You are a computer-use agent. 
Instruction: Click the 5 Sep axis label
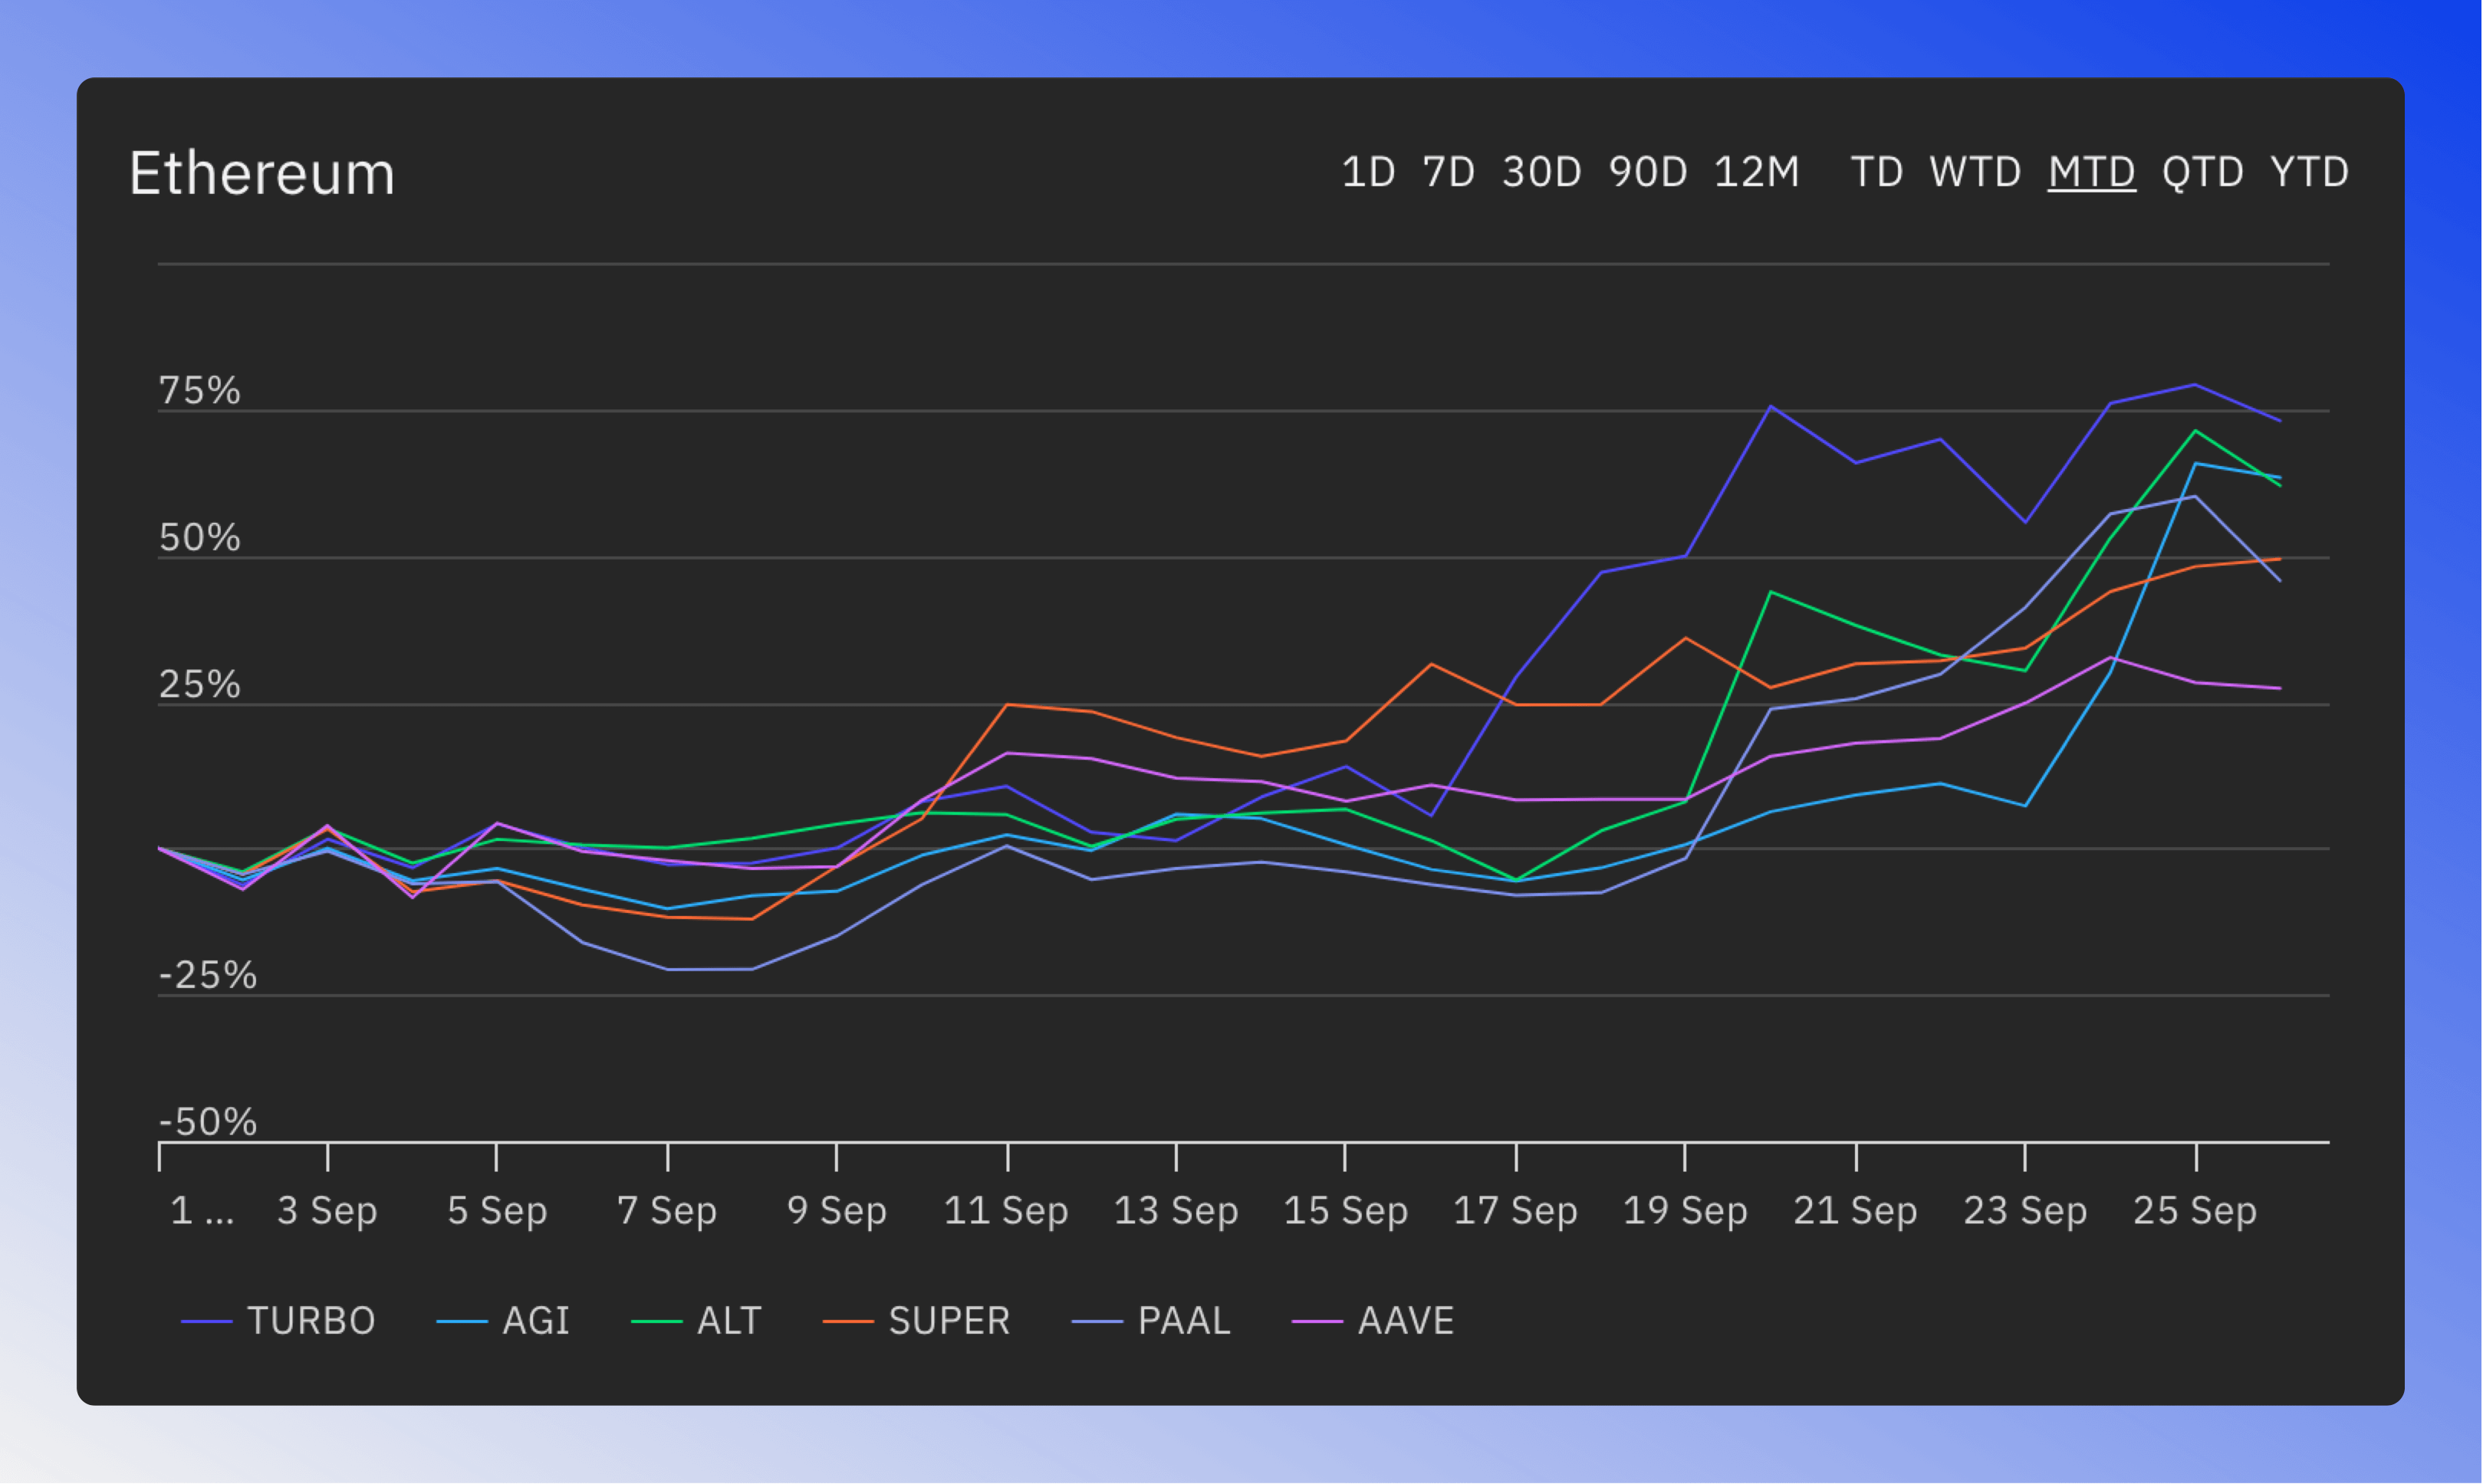click(497, 1211)
